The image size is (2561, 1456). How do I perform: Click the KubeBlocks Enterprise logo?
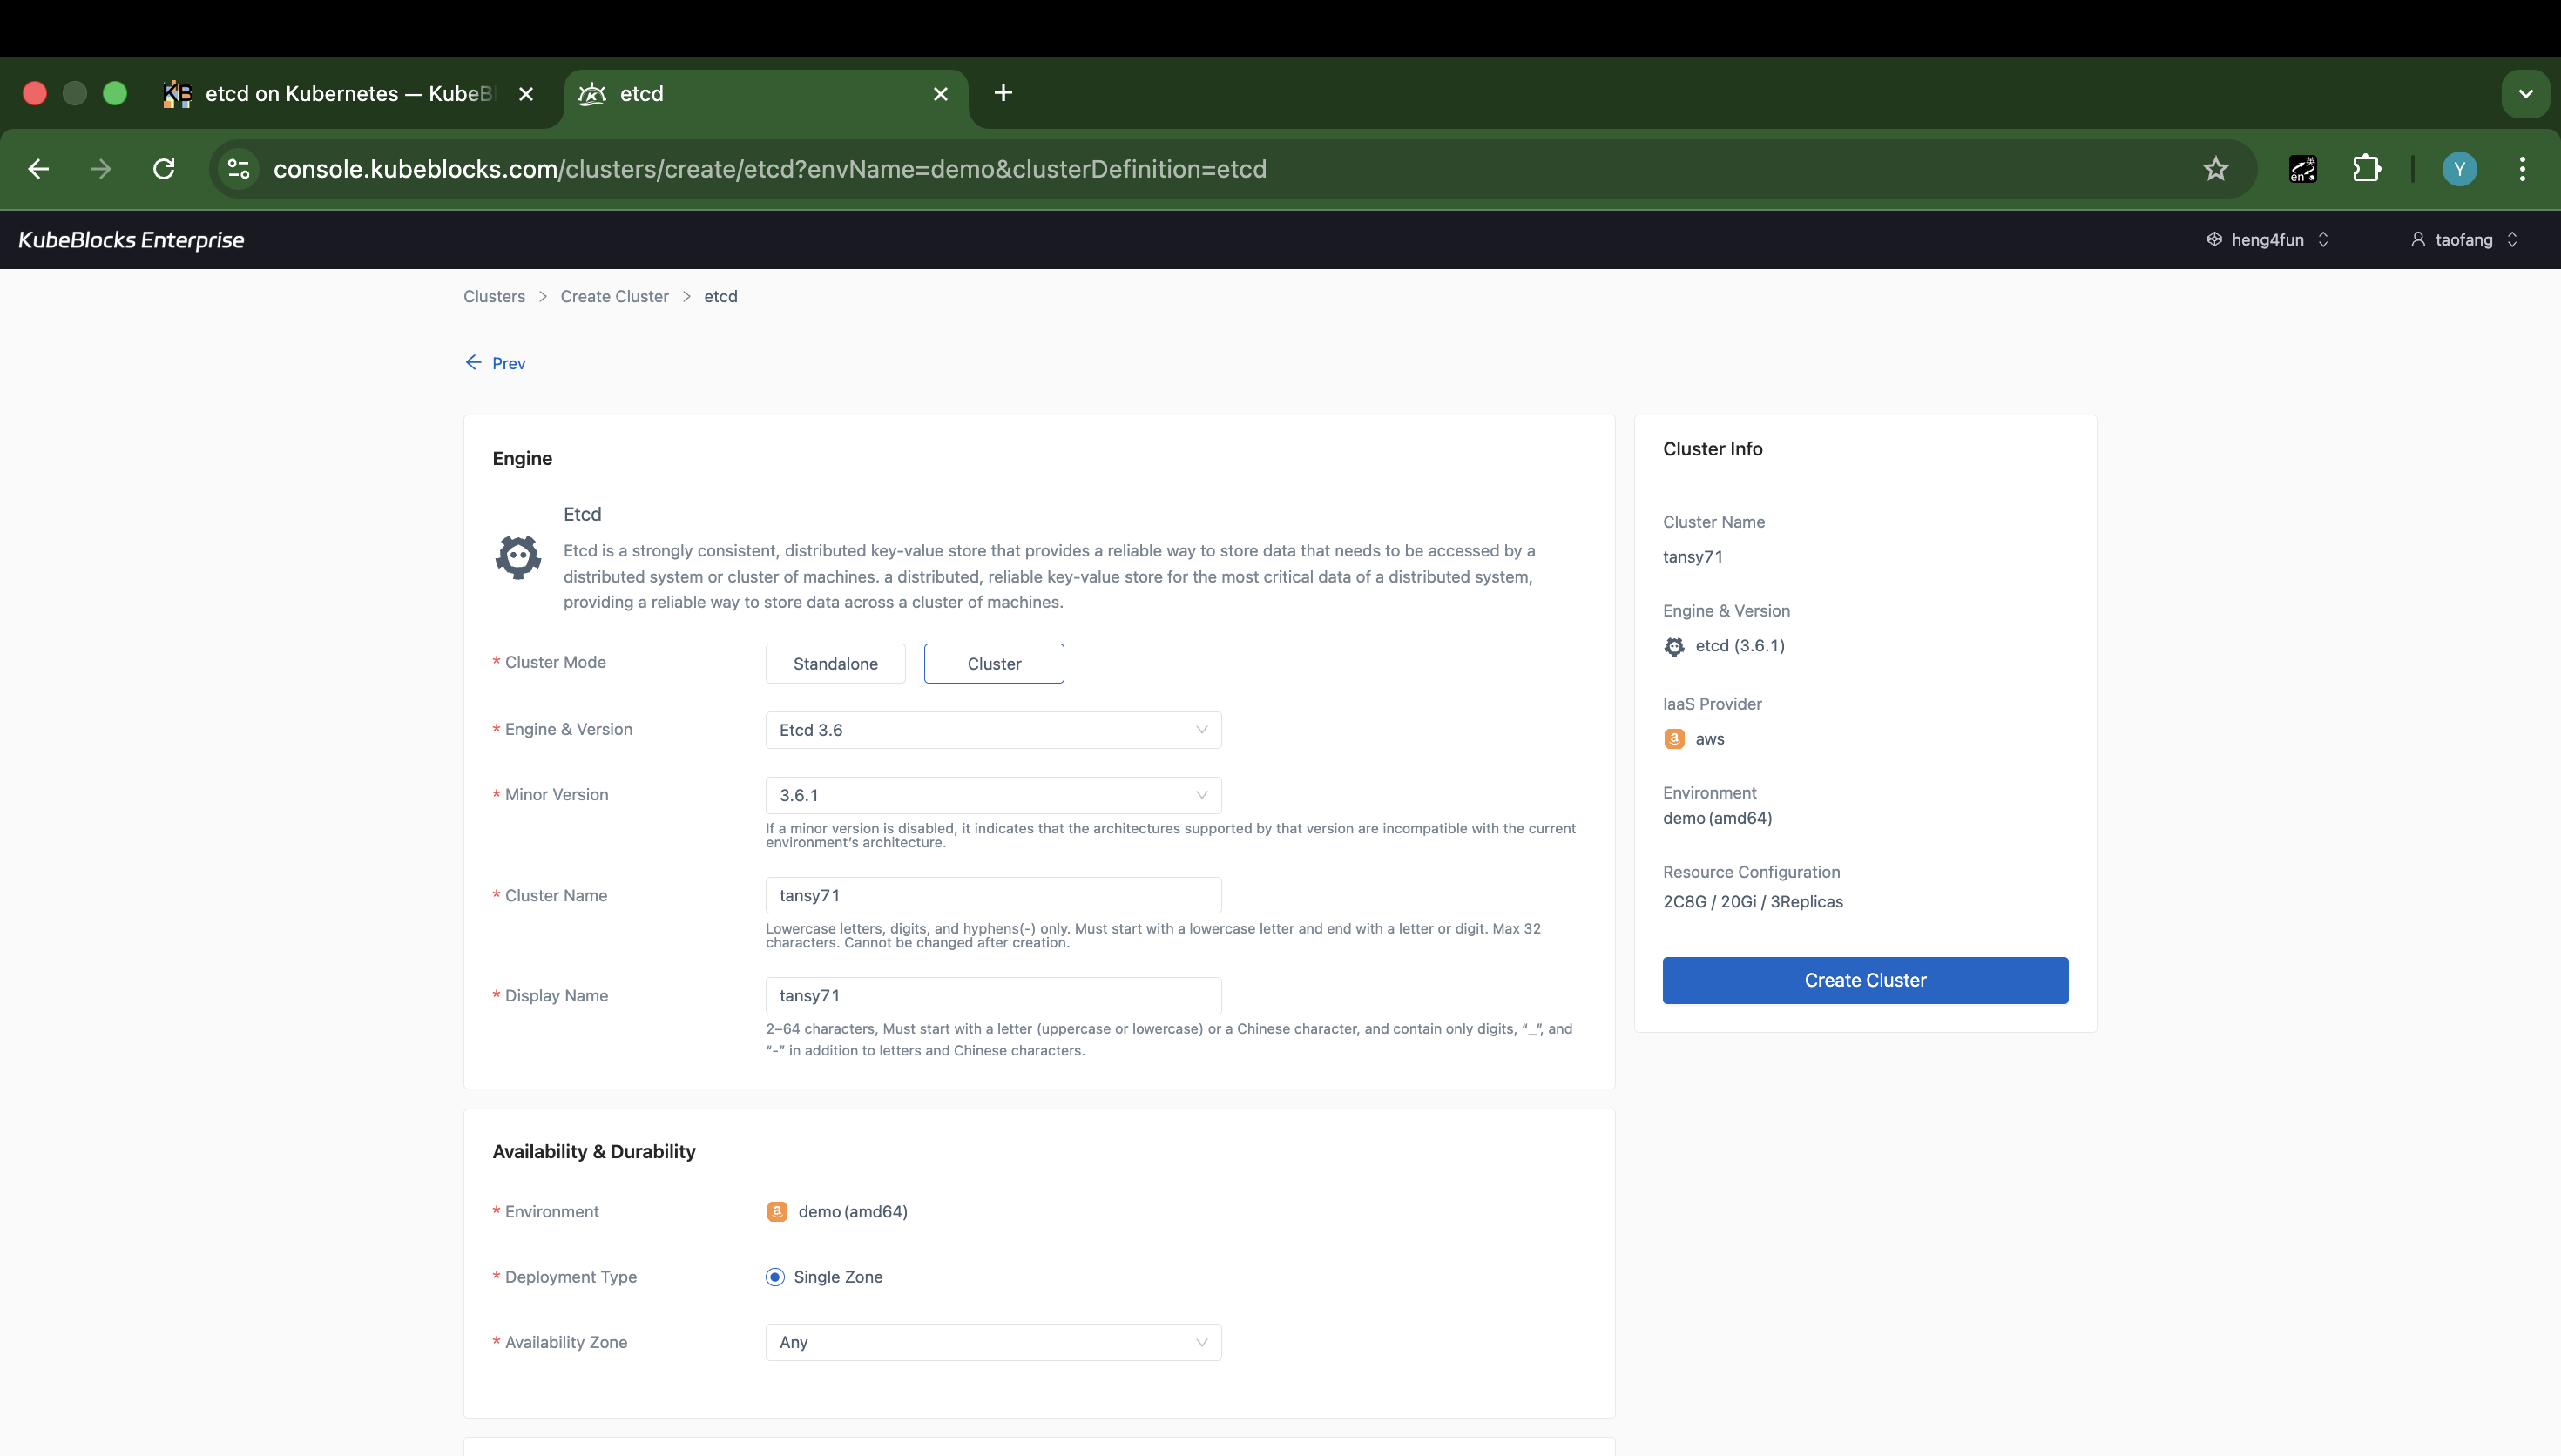[x=131, y=240]
